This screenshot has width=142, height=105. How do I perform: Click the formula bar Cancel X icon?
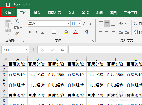[43, 50]
